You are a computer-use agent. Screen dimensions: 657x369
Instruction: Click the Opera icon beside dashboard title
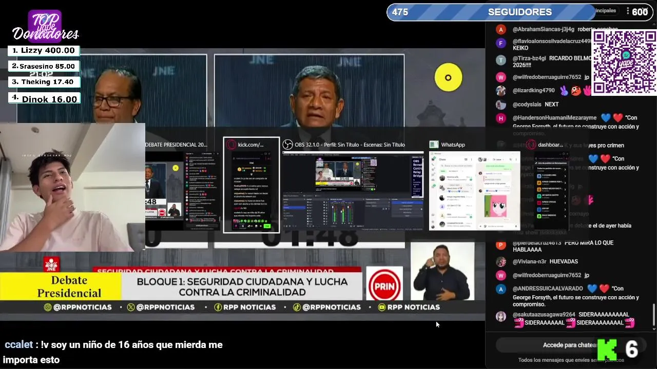[x=531, y=145]
